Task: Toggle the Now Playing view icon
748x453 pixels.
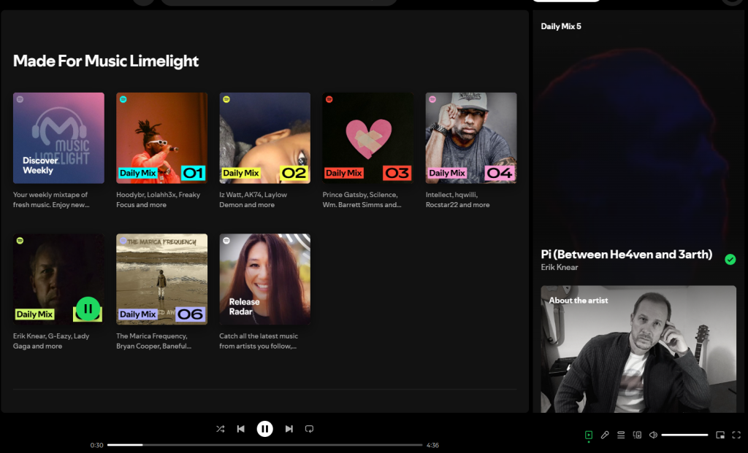Action: 589,435
